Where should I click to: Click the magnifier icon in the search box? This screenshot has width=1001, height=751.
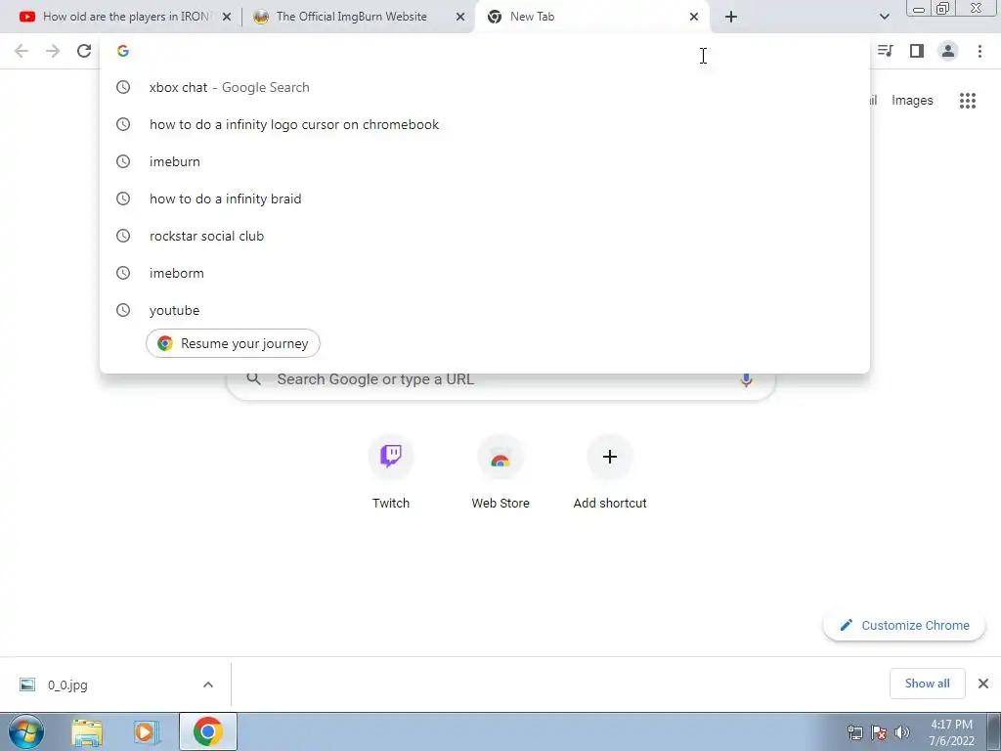click(253, 378)
